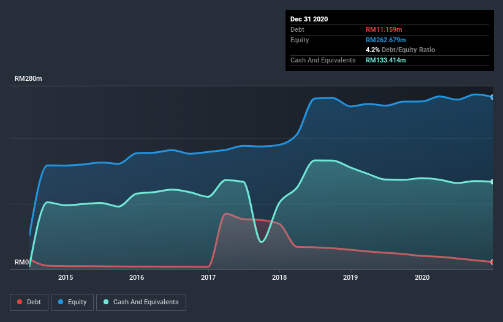Click the blue Equity legend dot
This screenshot has height=322, width=503.
point(61,302)
